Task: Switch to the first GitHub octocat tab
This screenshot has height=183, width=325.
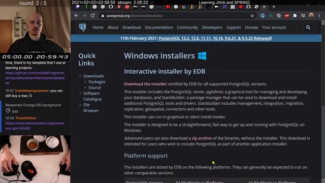Action: [x=111, y=7]
